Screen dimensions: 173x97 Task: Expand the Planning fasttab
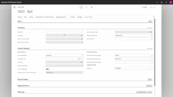21,92
